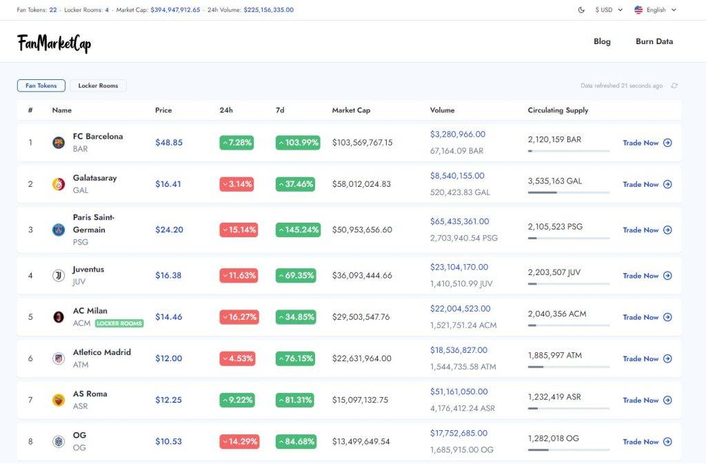This screenshot has width=706, height=464.
Task: Click the data refresh icon
Action: [674, 85]
